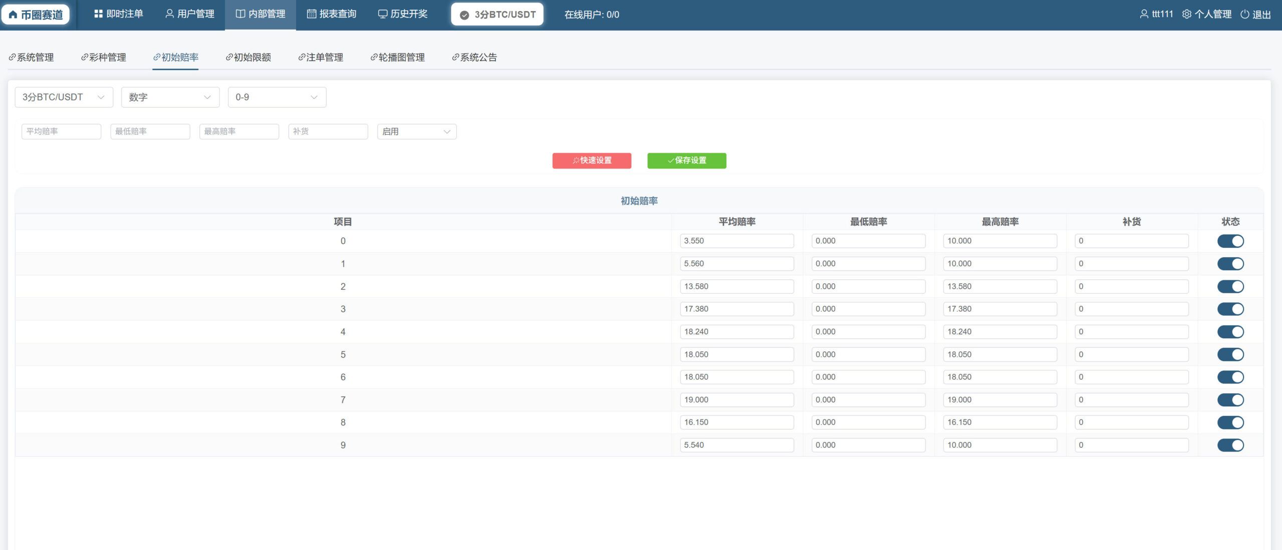Click the red 快速设置 button
Image resolution: width=1282 pixels, height=550 pixels.
click(x=592, y=161)
